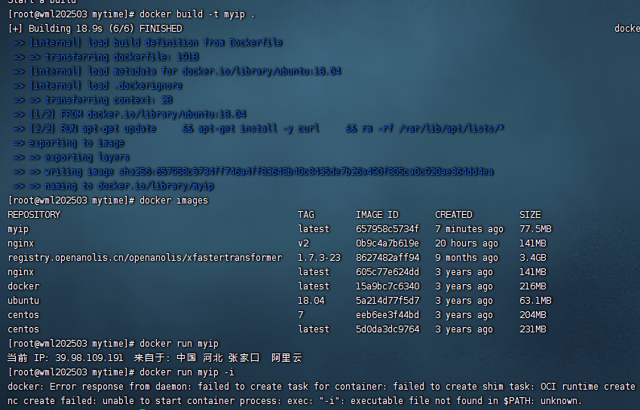640x410 pixels.
Task: Click image ID 15a9bc7c6340
Action: pyautogui.click(x=387, y=286)
